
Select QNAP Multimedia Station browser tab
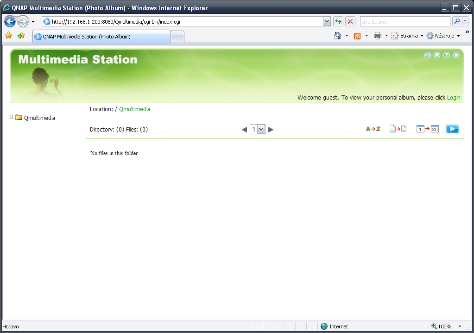point(101,37)
